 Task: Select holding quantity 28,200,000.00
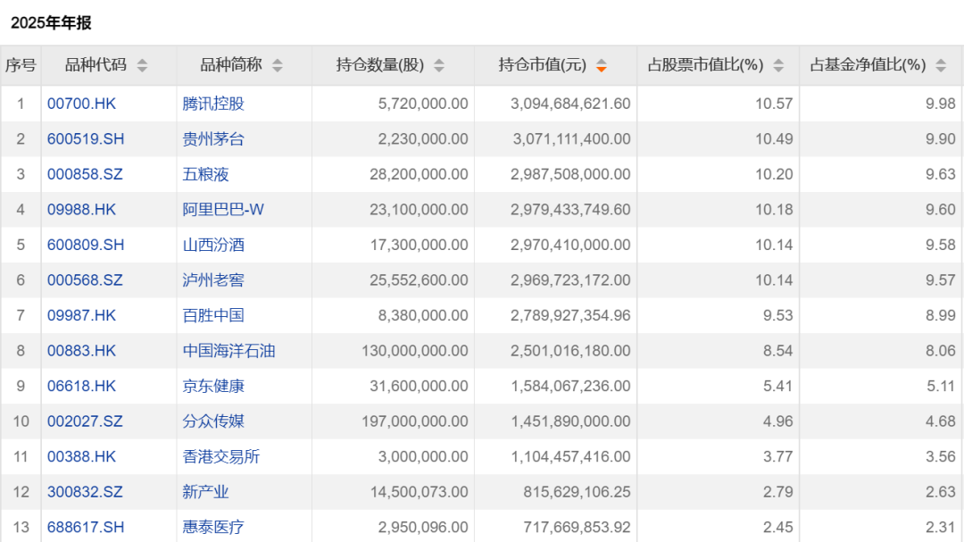point(419,174)
